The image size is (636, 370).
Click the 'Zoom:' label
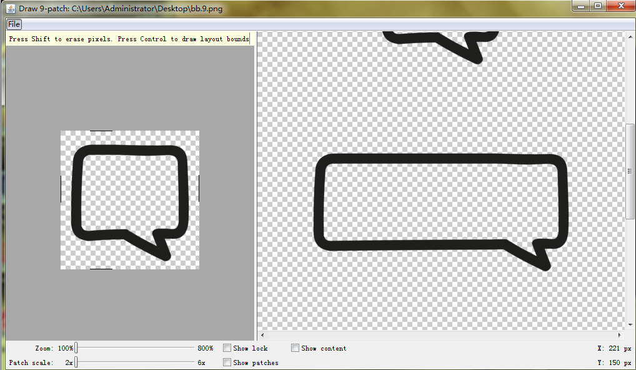click(x=44, y=348)
